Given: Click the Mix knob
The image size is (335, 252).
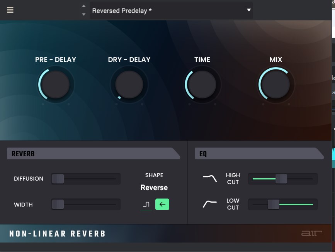Looking at the screenshot, I should pos(275,85).
